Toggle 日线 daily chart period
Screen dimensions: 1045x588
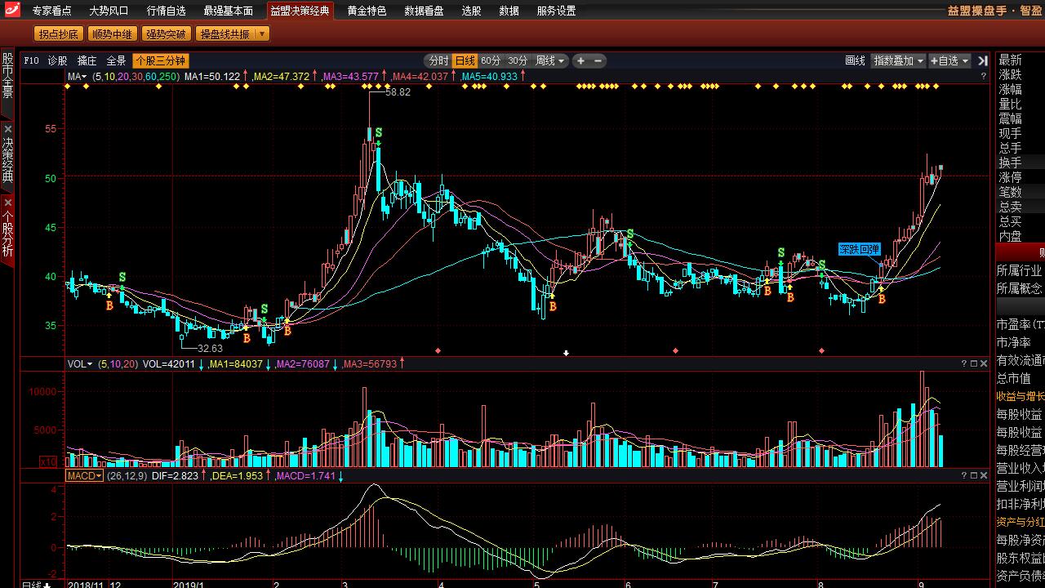point(465,60)
